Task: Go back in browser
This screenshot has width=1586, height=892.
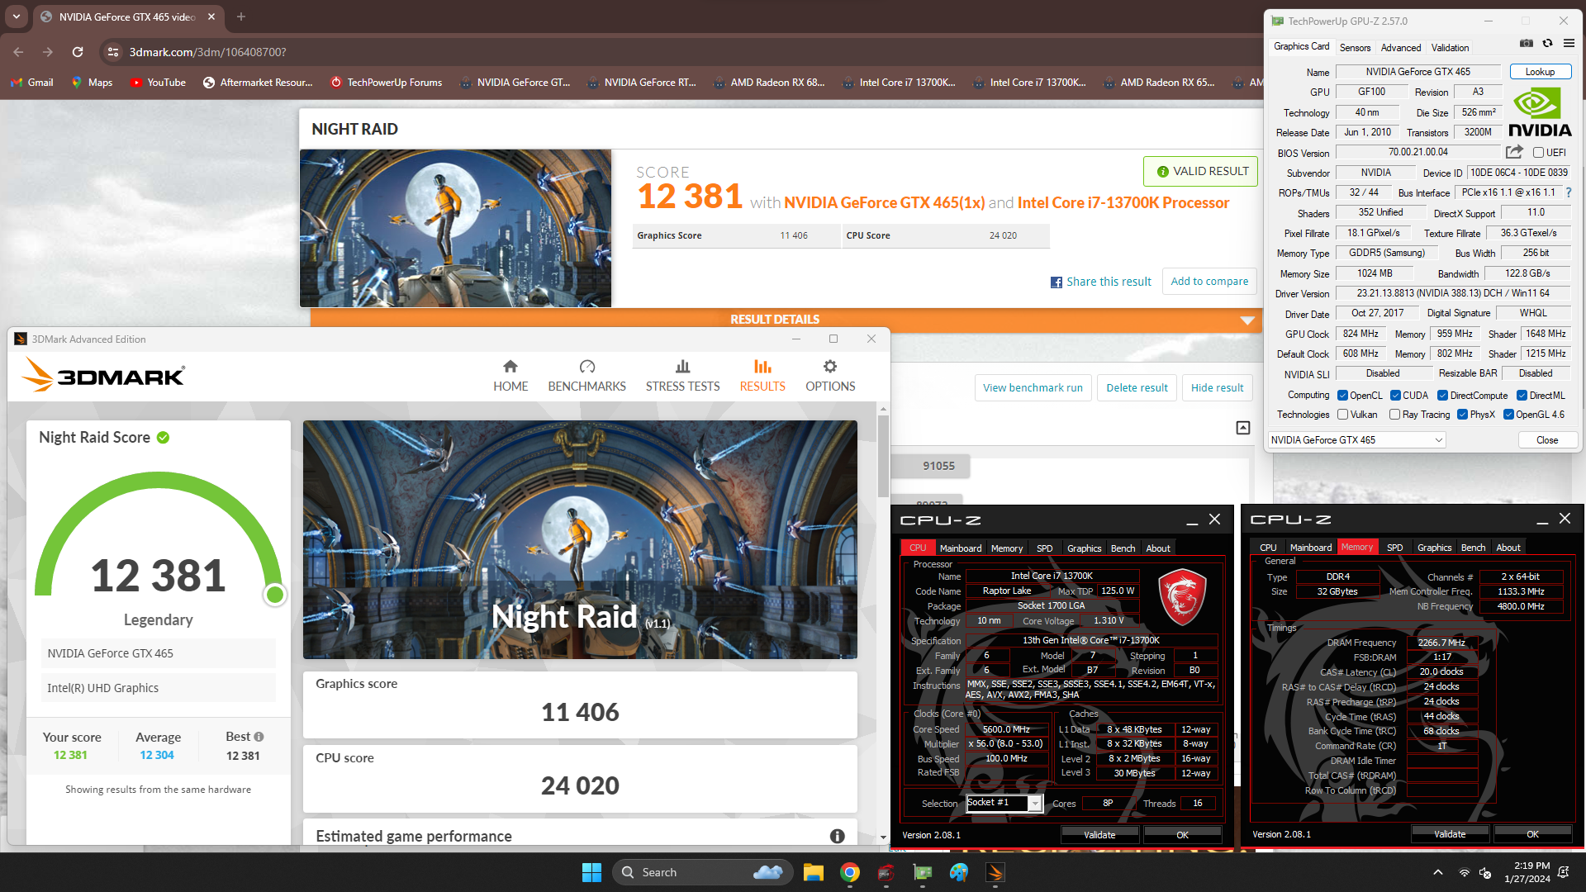Action: pos(18,51)
